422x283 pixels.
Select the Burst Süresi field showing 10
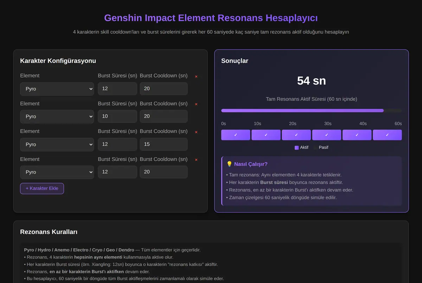[117, 116]
